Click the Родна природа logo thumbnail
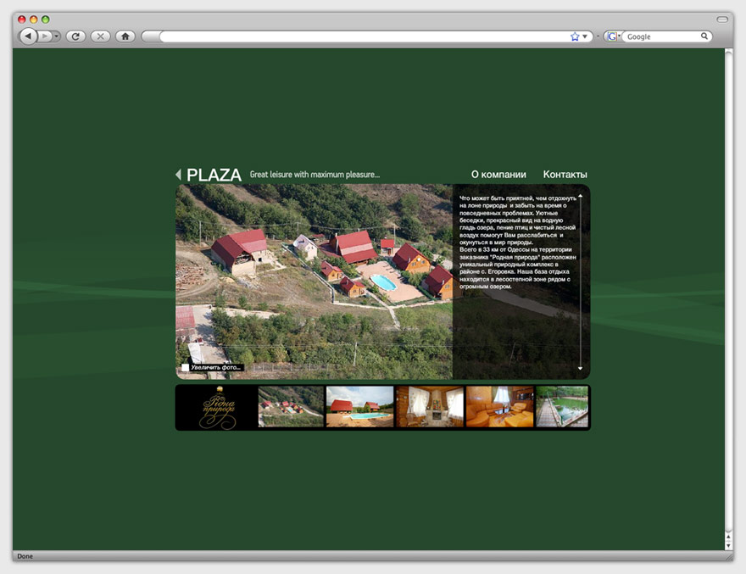The height and width of the screenshot is (574, 746). [217, 408]
